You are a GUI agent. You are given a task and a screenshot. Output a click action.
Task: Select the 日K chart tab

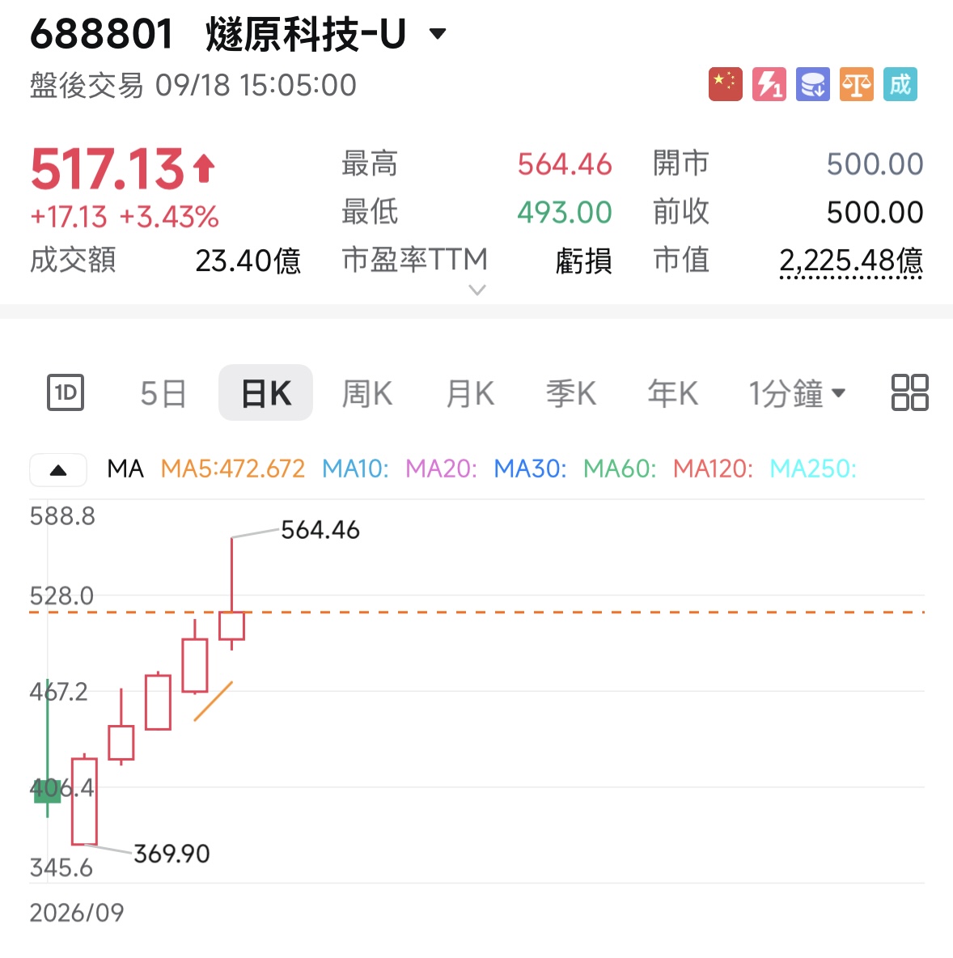click(265, 393)
